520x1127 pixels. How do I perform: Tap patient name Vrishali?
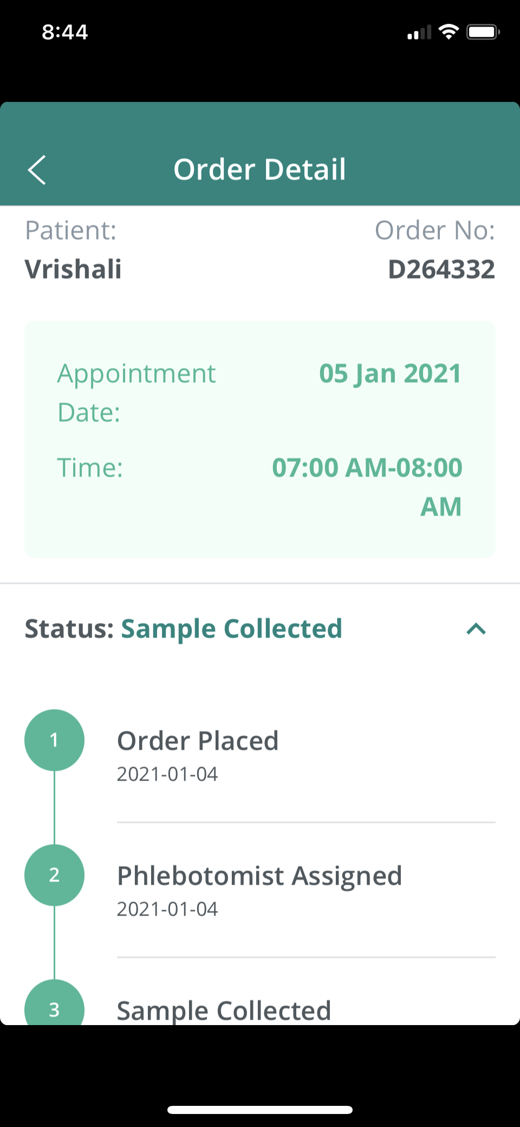click(x=73, y=269)
